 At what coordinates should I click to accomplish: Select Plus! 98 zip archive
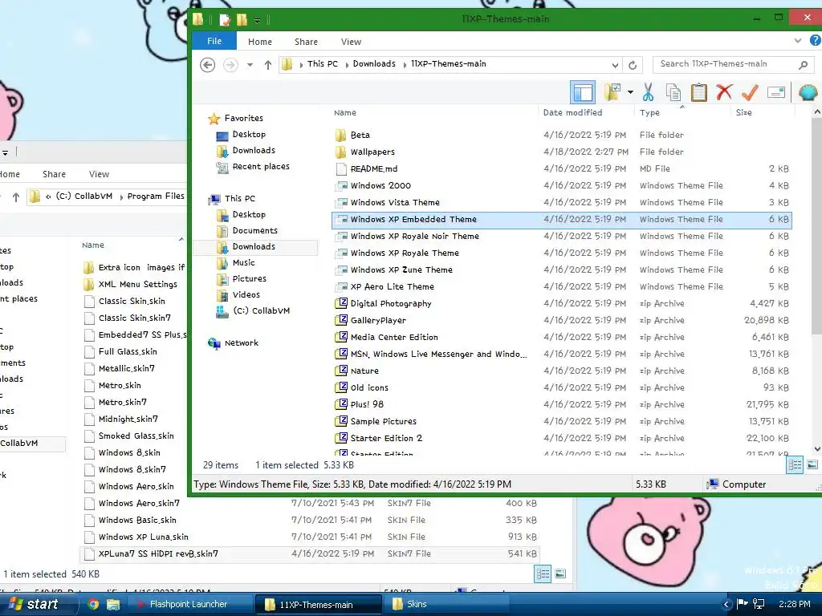pos(561,404)
